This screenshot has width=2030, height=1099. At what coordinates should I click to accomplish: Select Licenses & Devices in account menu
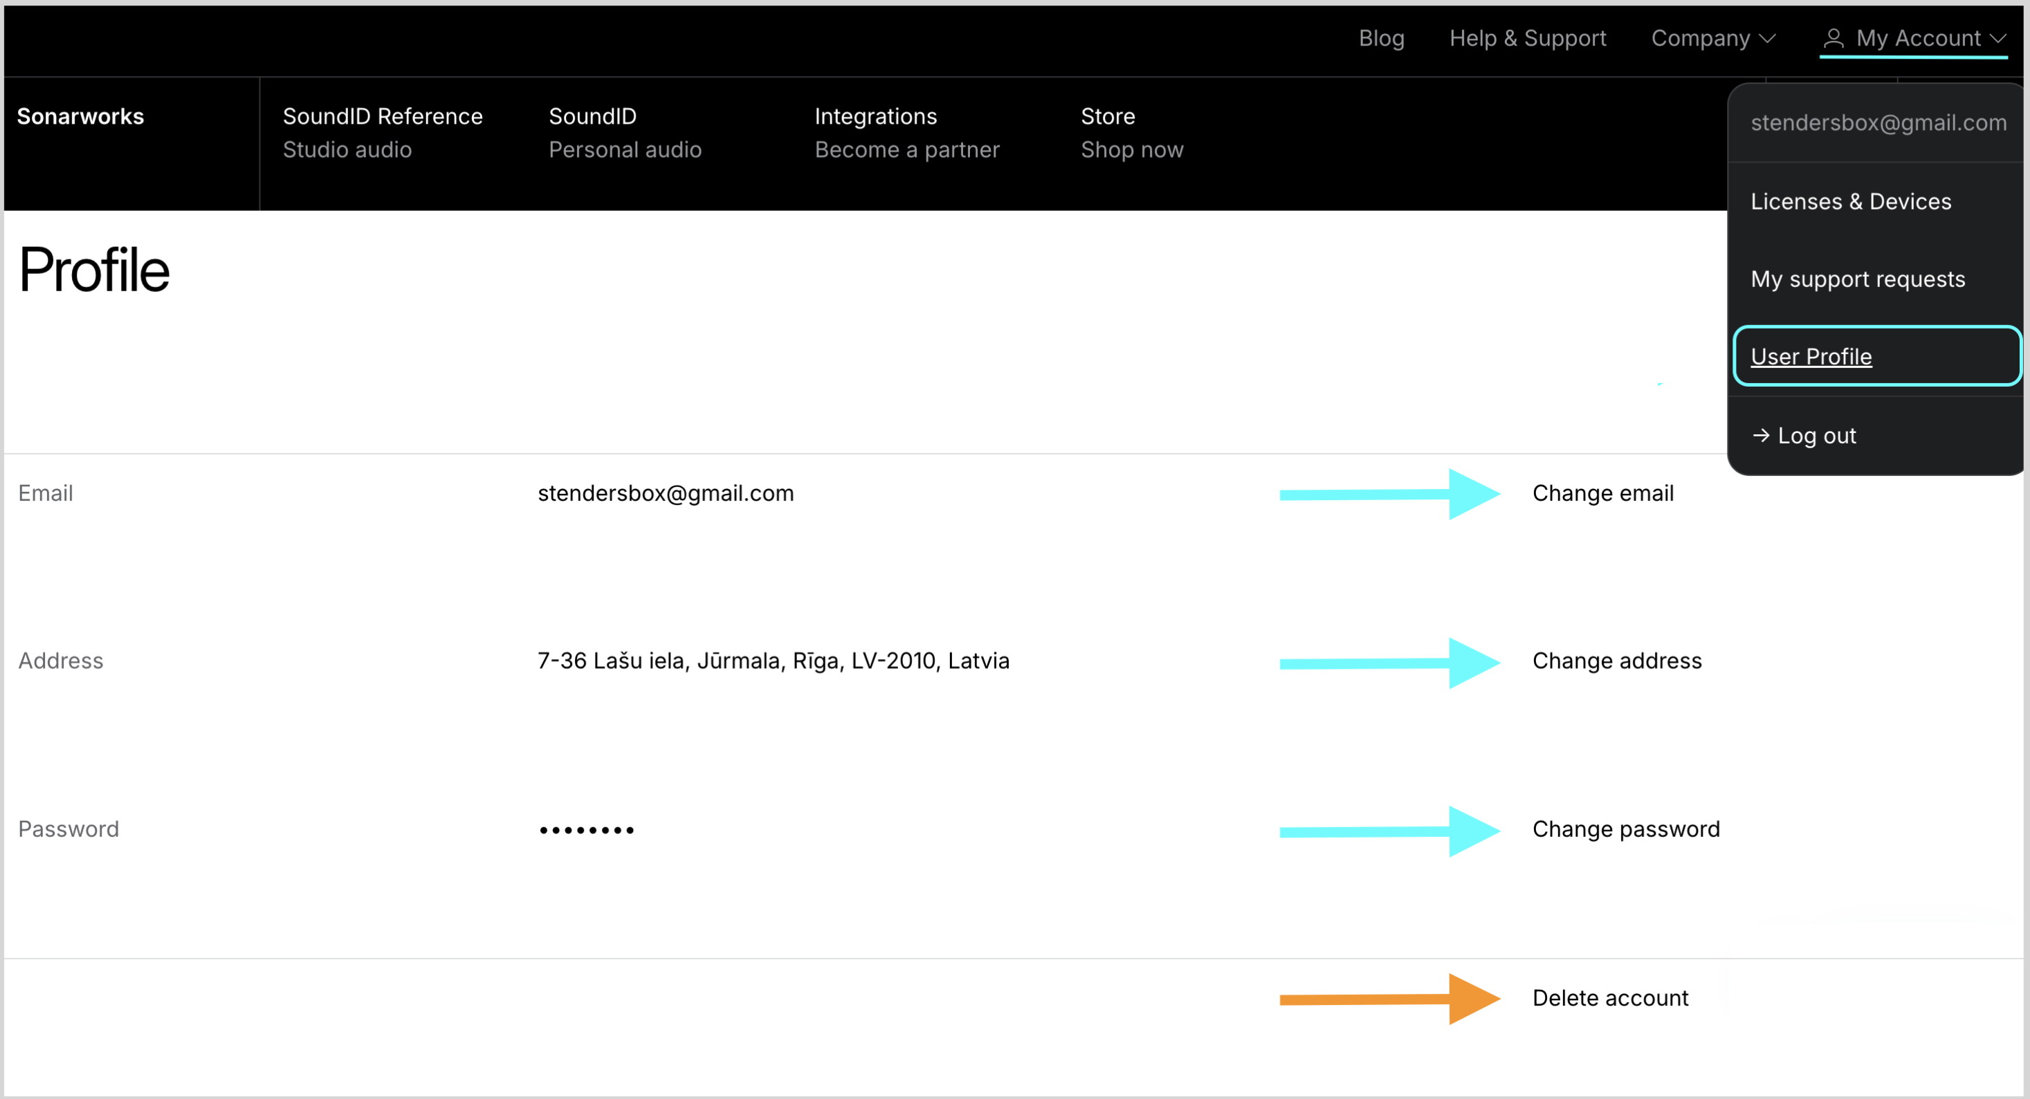click(x=1850, y=201)
